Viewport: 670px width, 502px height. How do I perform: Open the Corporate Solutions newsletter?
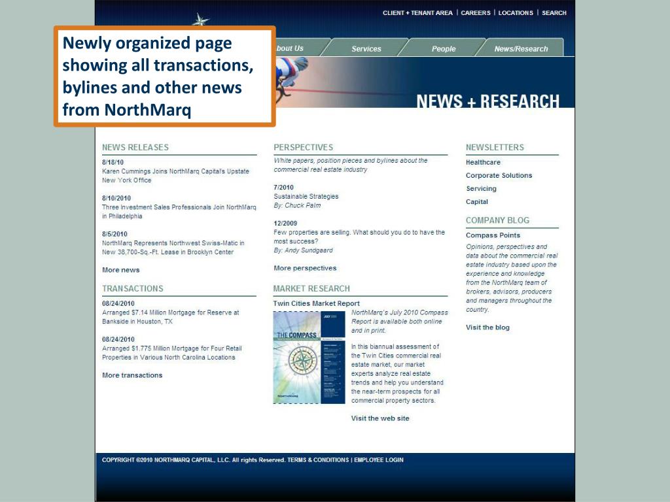[499, 175]
